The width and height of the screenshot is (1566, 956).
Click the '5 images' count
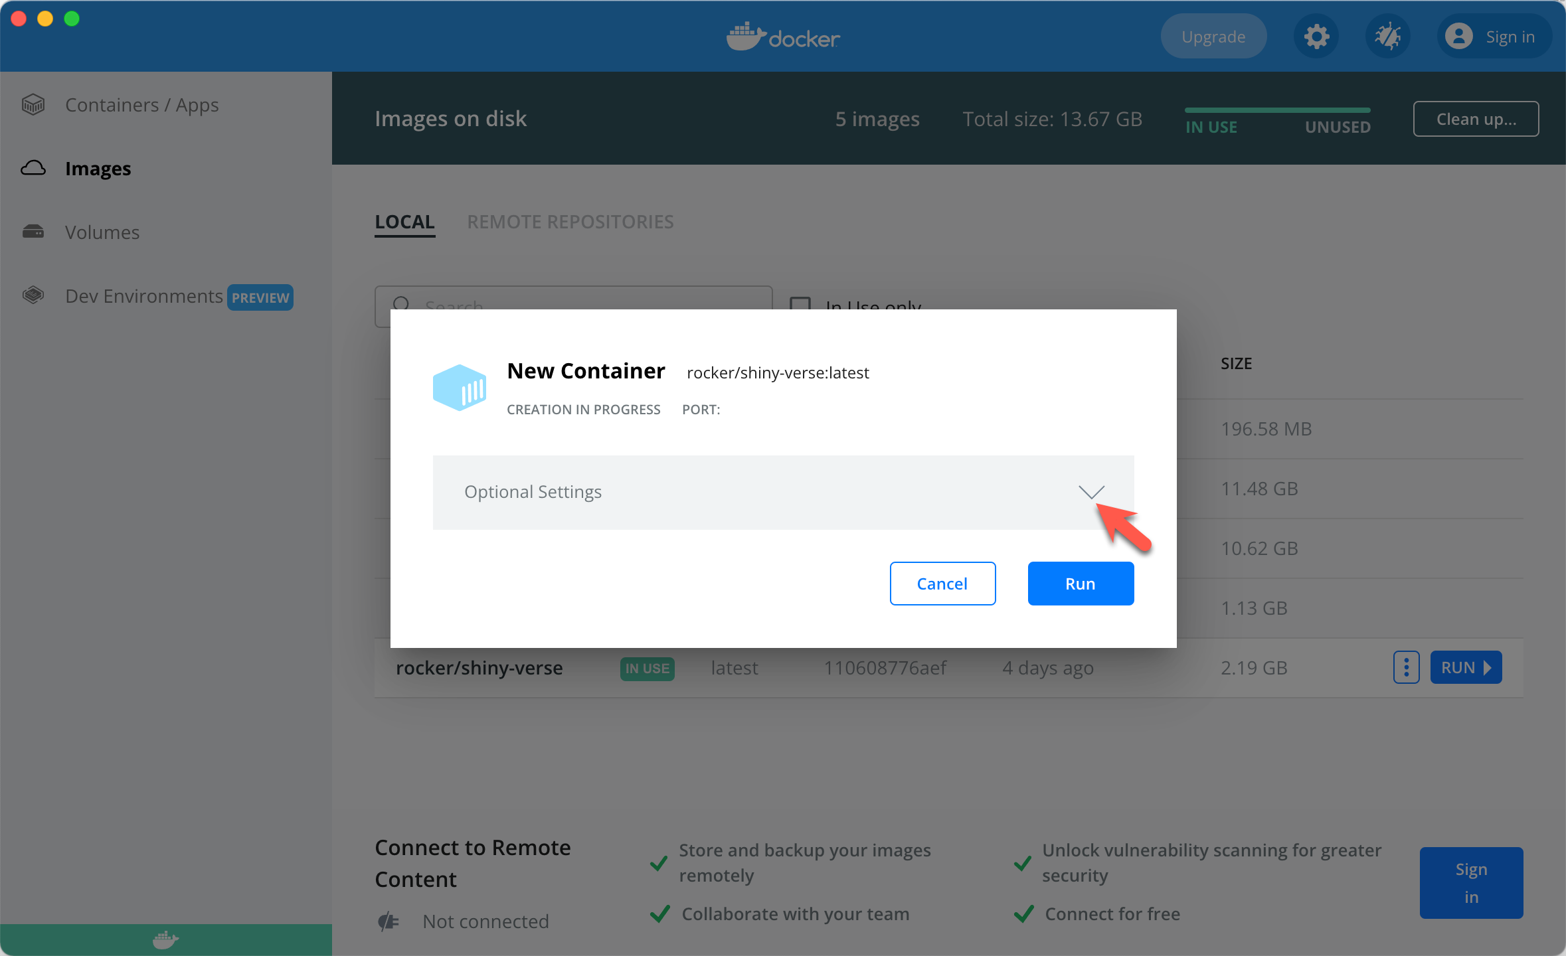click(x=877, y=119)
